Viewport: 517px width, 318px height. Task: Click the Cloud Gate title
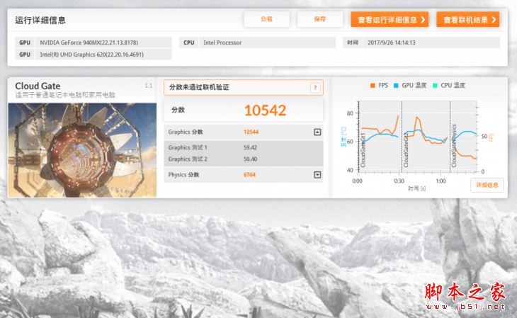38,86
